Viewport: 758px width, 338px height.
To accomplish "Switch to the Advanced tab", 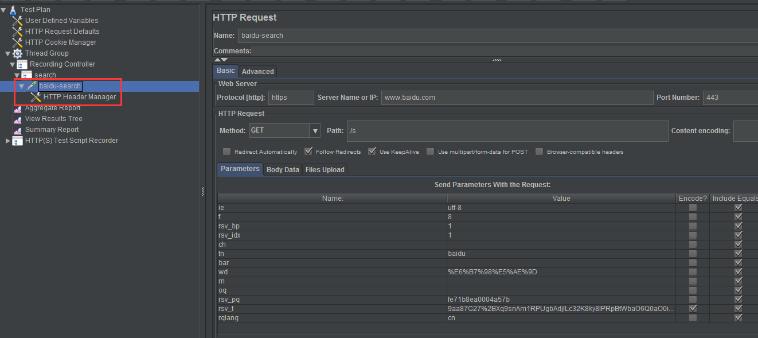I will [257, 72].
